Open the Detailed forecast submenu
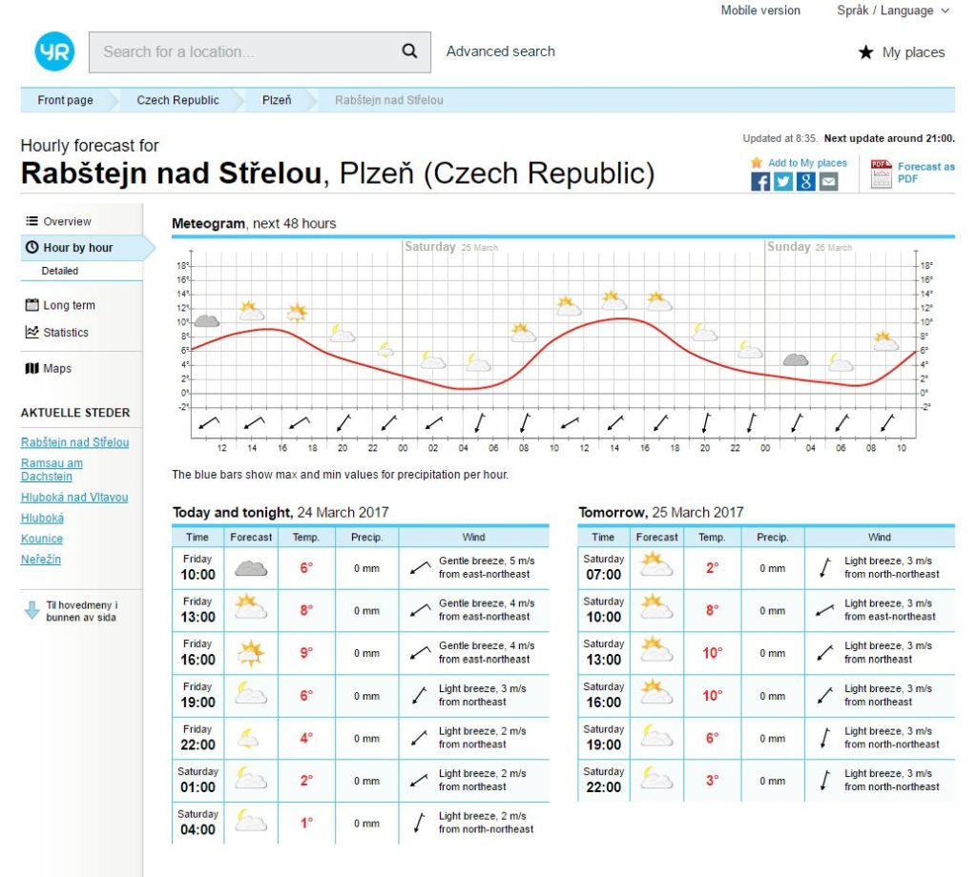Screen dimensions: 977x877 point(60,271)
